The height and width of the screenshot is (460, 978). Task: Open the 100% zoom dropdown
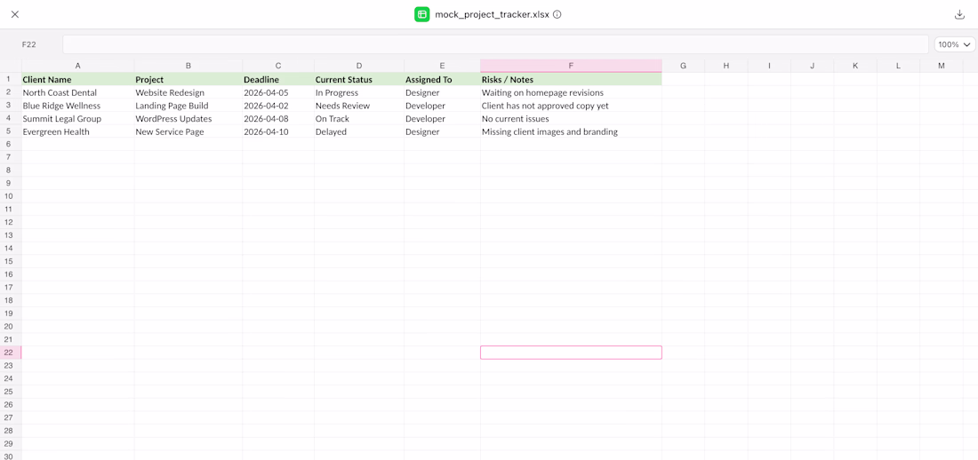(955, 44)
